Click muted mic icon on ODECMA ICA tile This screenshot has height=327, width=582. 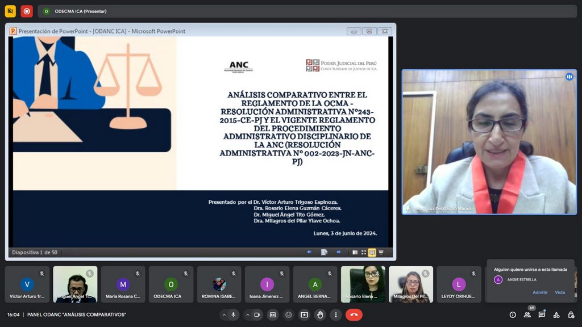186,274
